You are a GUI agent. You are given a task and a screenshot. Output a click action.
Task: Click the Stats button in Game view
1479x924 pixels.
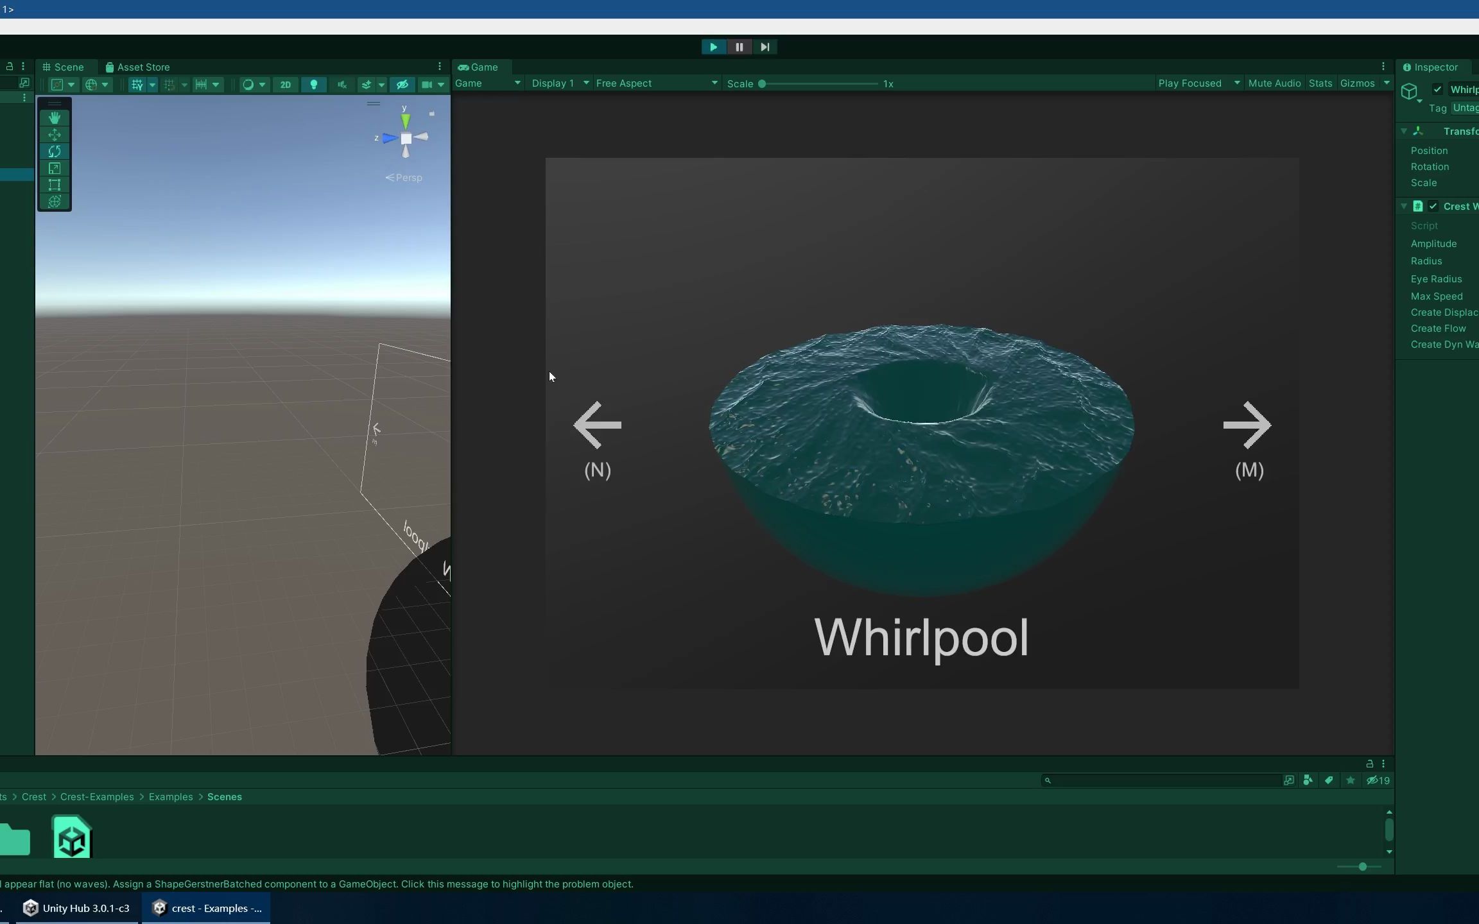(1320, 83)
